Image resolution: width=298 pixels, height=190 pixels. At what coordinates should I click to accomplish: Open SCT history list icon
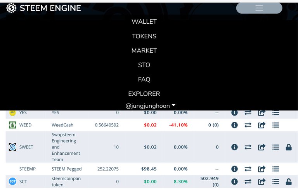coord(275,181)
